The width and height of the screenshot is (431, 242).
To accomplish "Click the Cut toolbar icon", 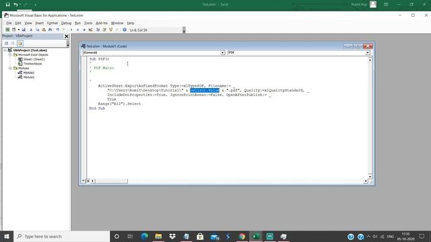I will 31,30.
